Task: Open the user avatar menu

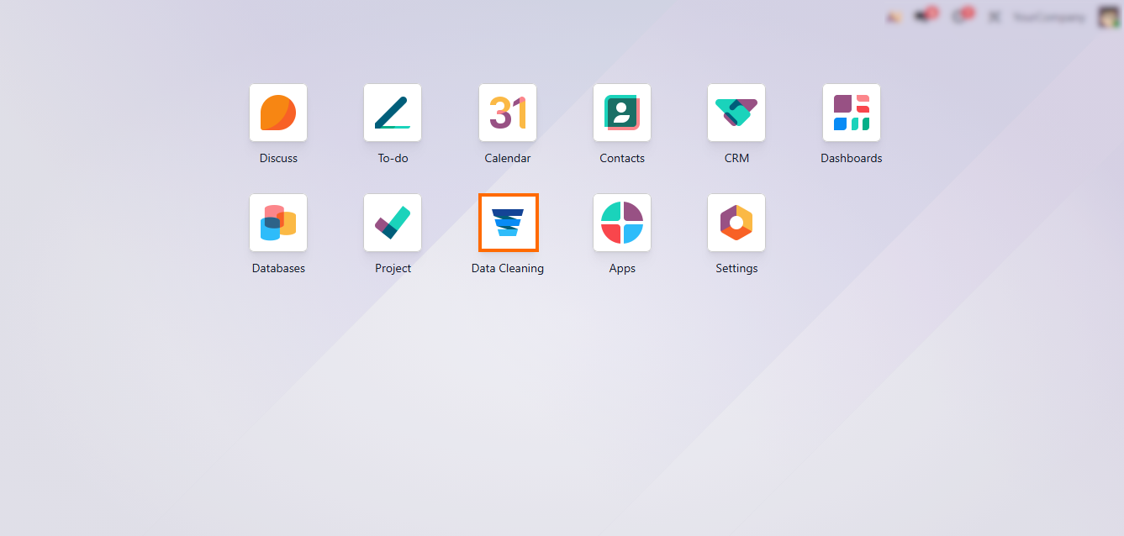Action: [x=1109, y=17]
